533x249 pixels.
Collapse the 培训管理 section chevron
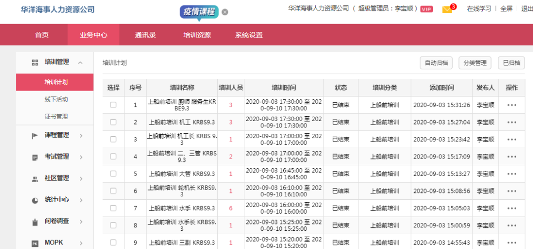tap(80, 62)
